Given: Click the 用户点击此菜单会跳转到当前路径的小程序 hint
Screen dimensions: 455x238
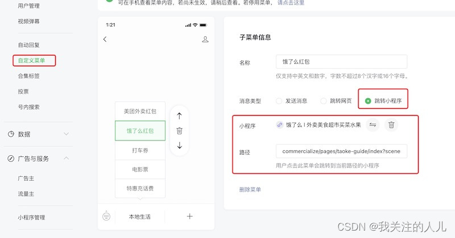Looking at the screenshot, I should (328, 165).
